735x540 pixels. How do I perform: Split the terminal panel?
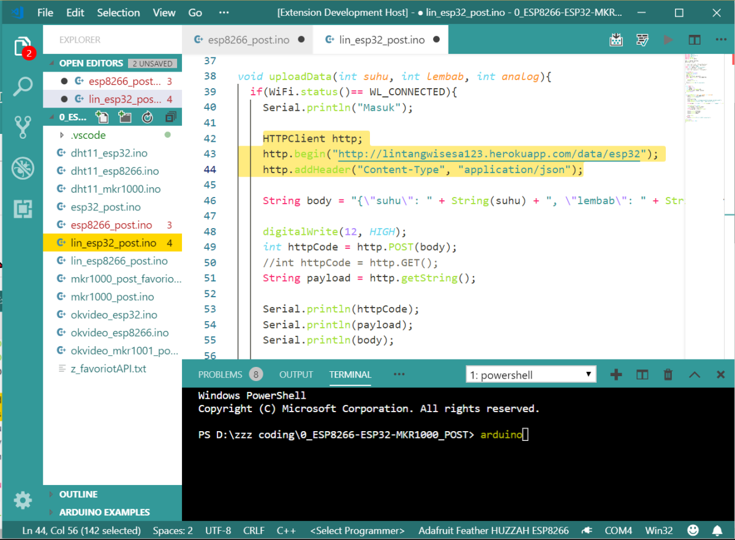pos(642,374)
